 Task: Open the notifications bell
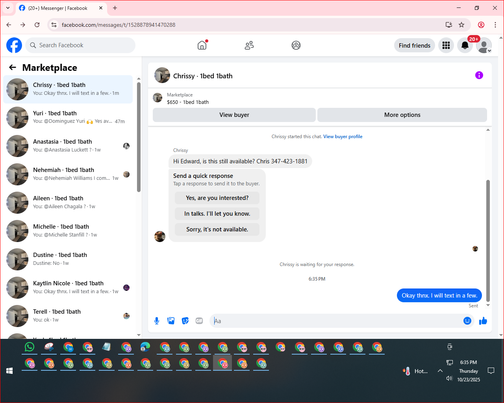tap(465, 45)
